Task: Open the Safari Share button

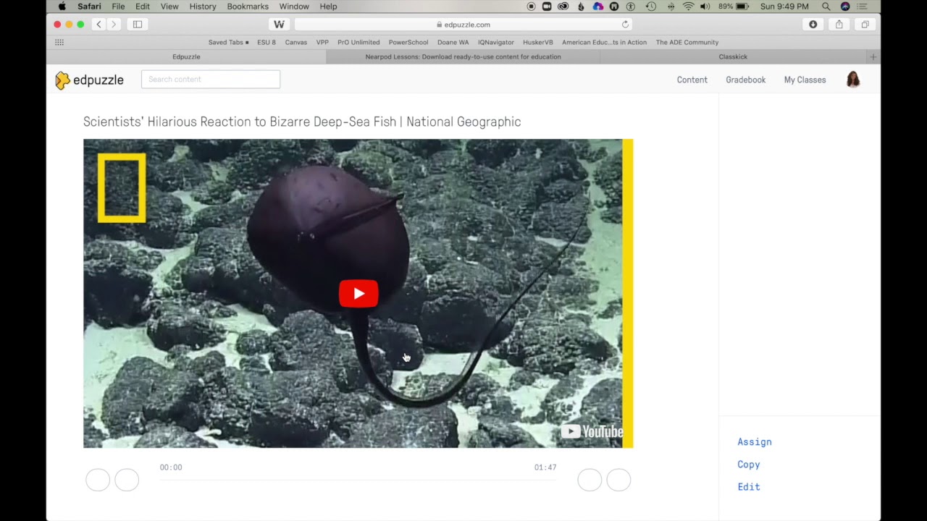Action: [x=839, y=25]
